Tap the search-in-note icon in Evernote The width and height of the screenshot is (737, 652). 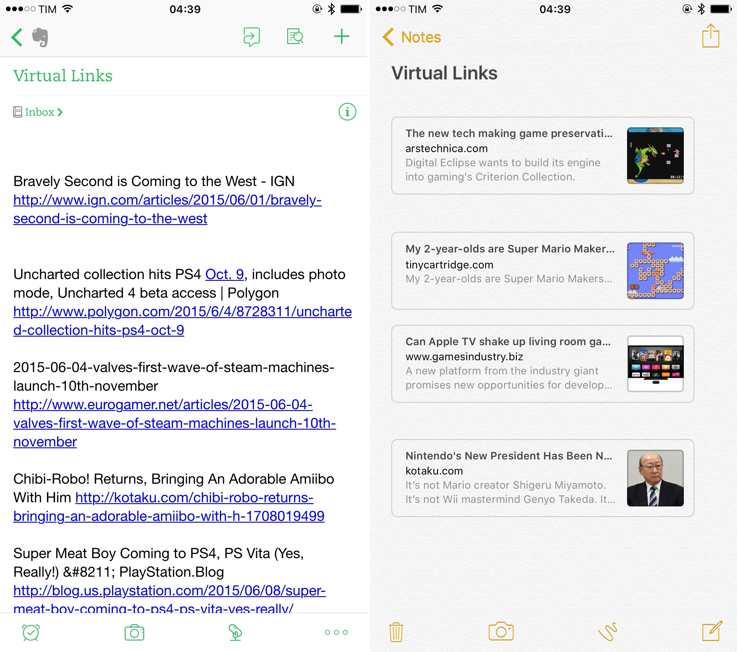click(295, 37)
